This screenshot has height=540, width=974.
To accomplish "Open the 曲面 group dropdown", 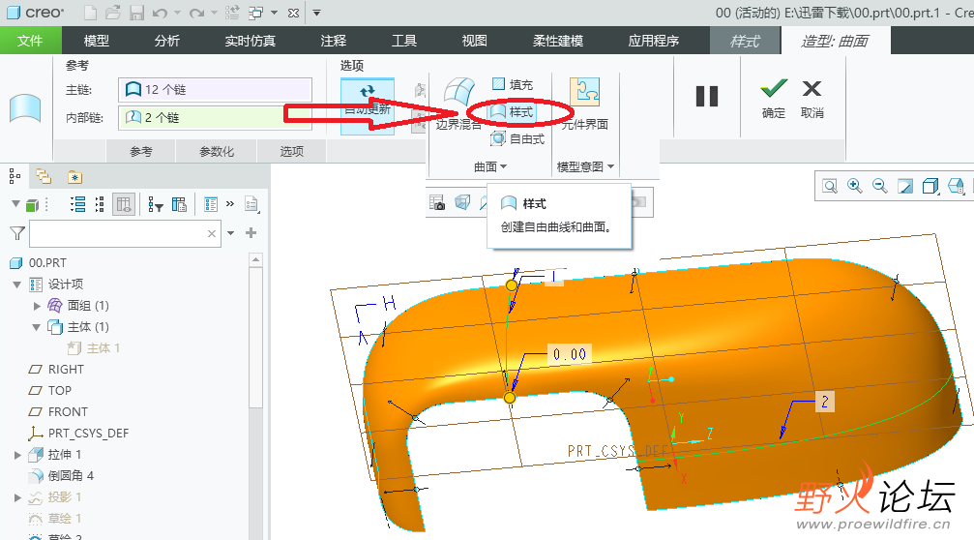I will (490, 166).
